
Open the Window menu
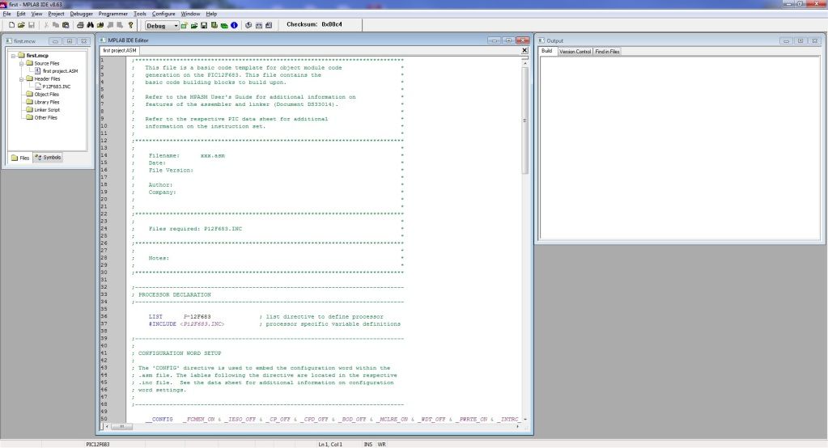(191, 14)
